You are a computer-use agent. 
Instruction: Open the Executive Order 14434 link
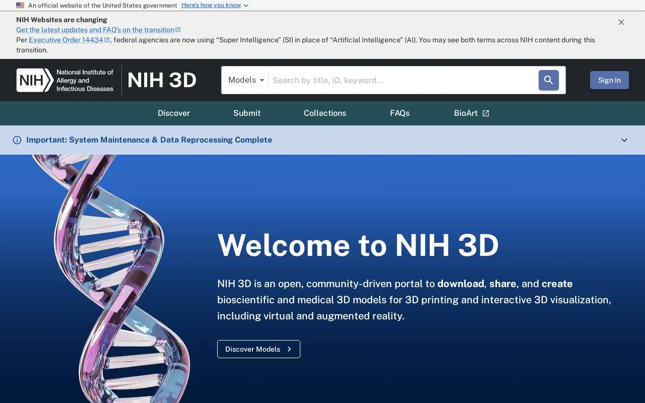(x=69, y=40)
